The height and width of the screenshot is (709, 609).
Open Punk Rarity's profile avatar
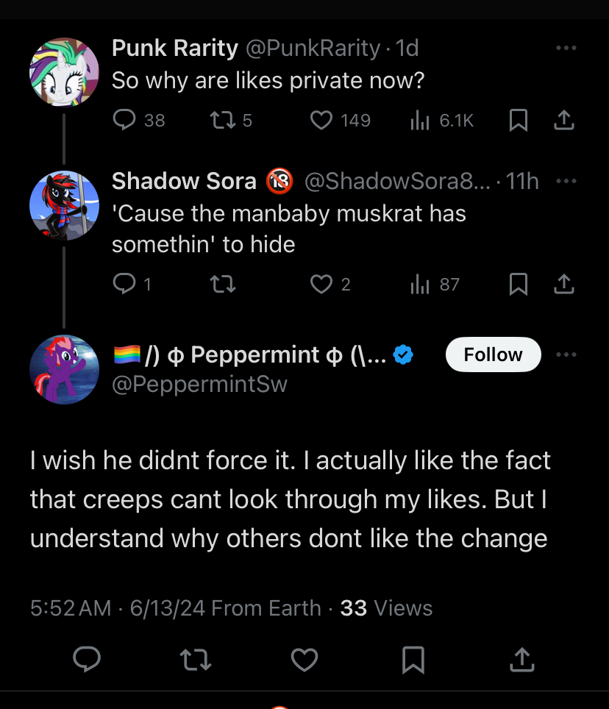coord(65,72)
